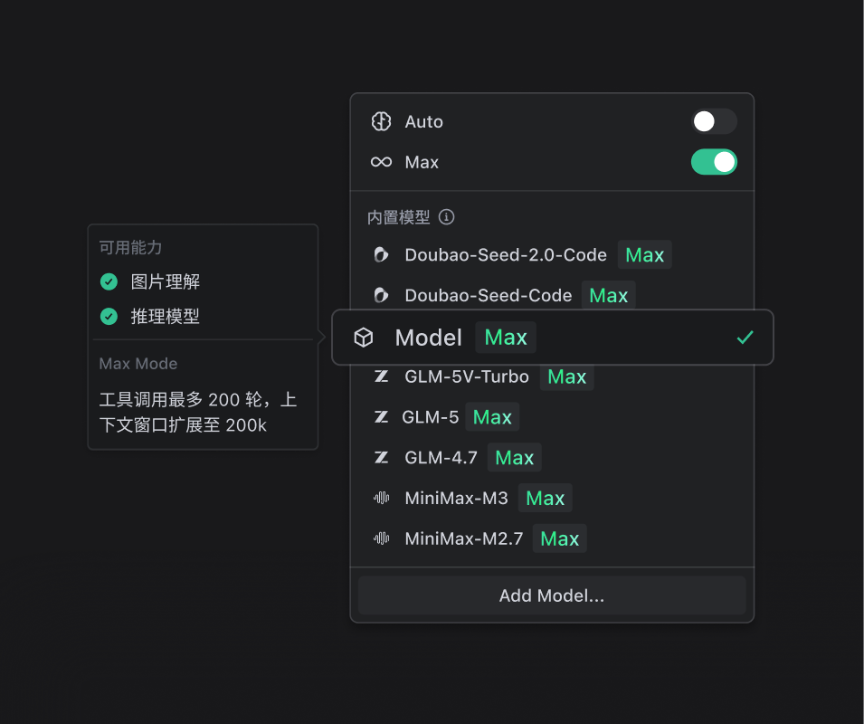Select the GLM-5 model
The width and height of the screenshot is (864, 724).
point(552,417)
